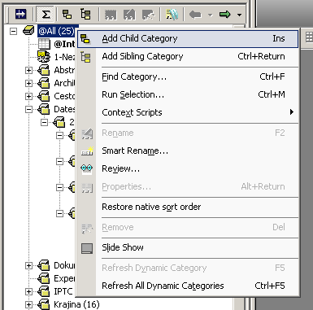Screen dimensions: 313x310
Task: Open the back arrow history dropdown
Action: [211, 15]
